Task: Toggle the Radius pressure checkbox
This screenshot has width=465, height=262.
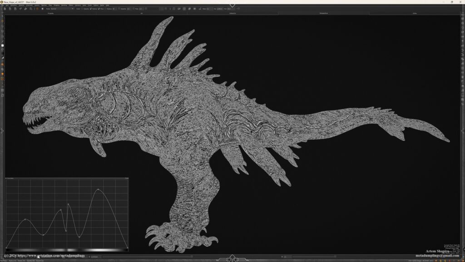Action: (90, 9)
